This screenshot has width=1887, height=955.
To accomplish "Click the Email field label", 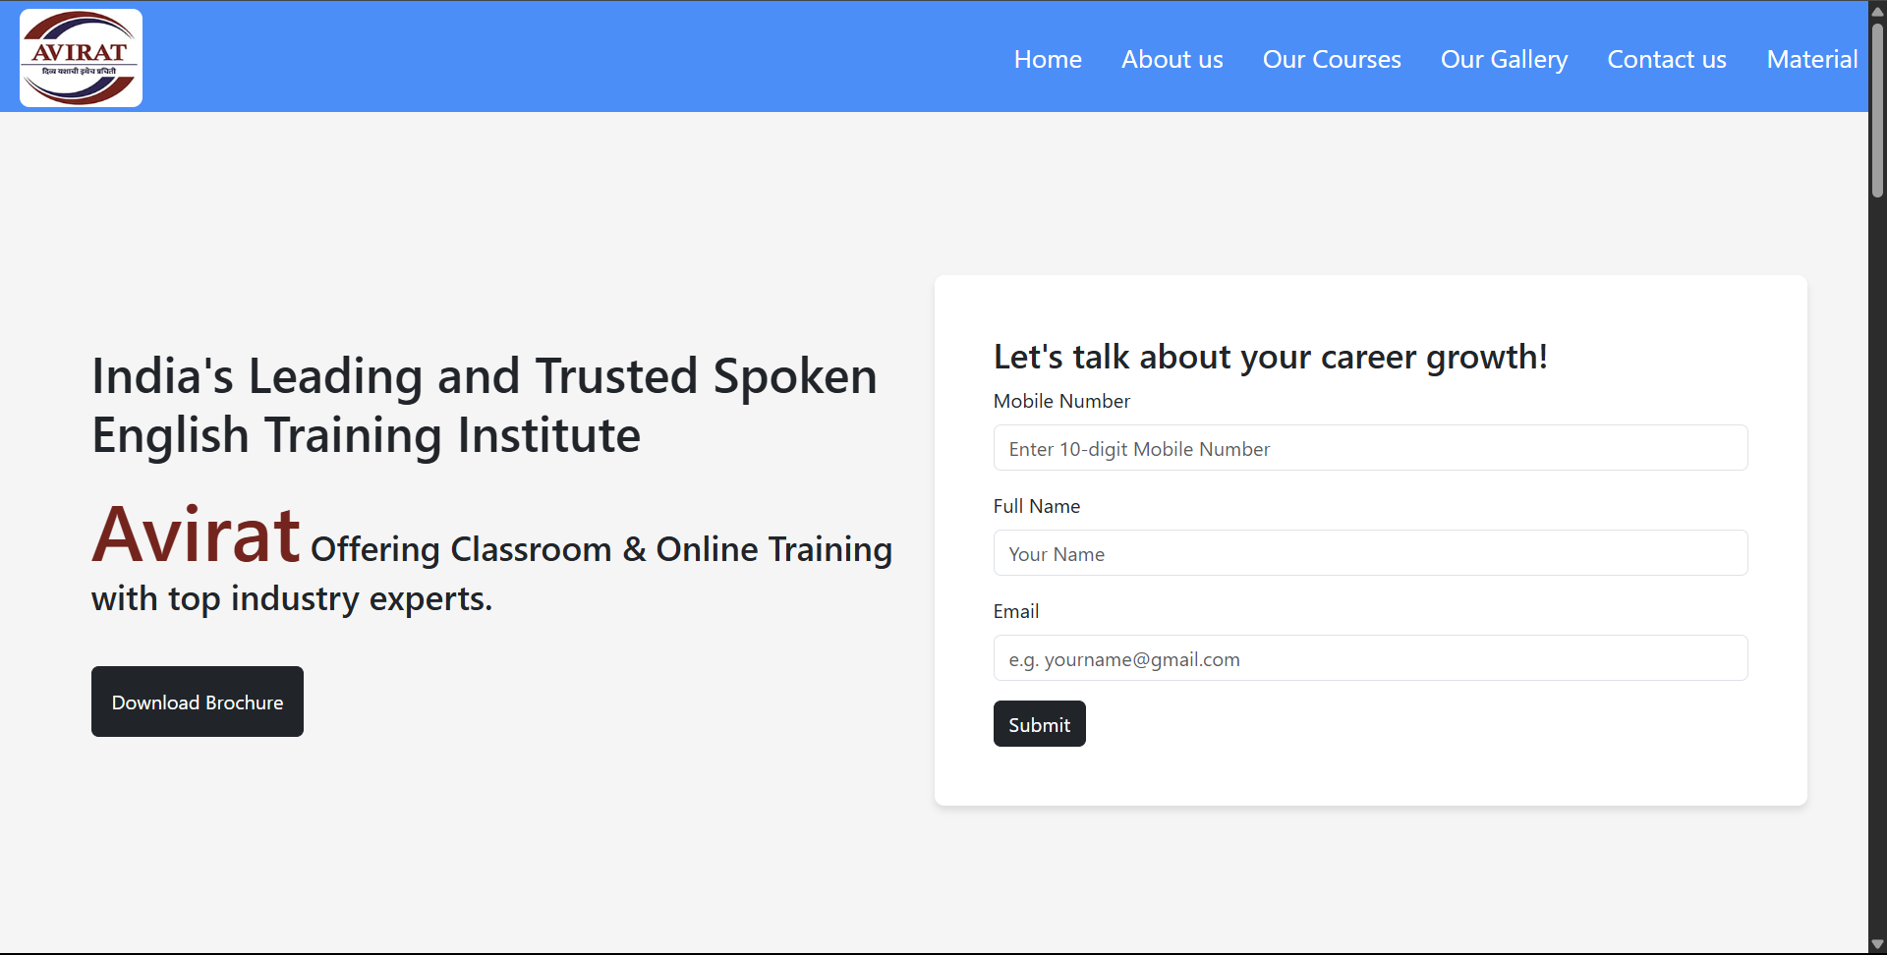I will [x=1015, y=611].
